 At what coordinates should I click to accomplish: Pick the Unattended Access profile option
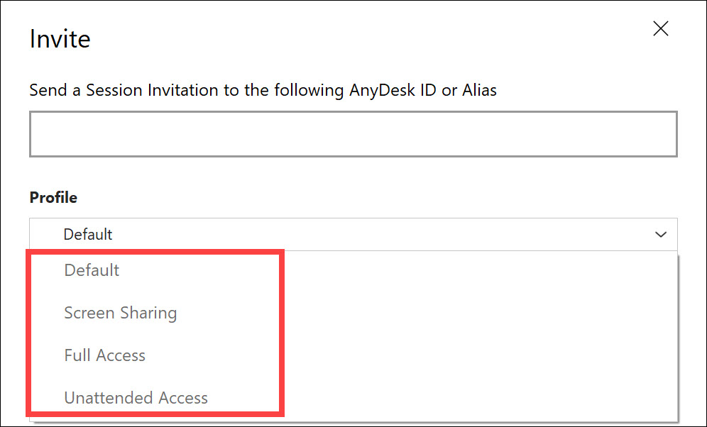136,398
